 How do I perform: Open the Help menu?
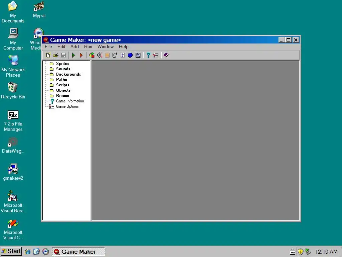point(124,47)
